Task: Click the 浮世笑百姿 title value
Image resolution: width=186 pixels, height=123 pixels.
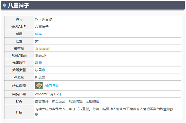Action: tap(43, 19)
